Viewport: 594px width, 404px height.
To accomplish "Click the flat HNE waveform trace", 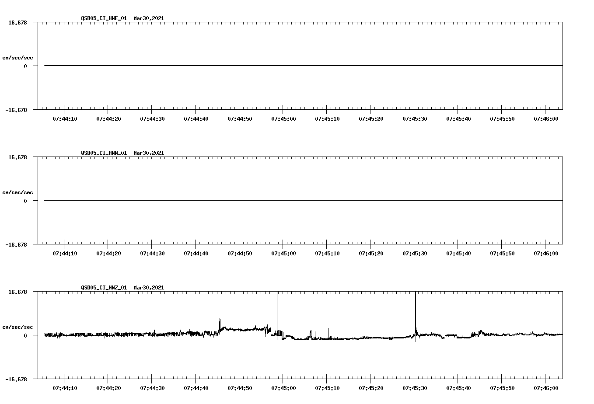I will click(284, 66).
